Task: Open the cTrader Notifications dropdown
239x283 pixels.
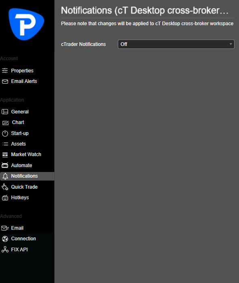Action: [176, 44]
